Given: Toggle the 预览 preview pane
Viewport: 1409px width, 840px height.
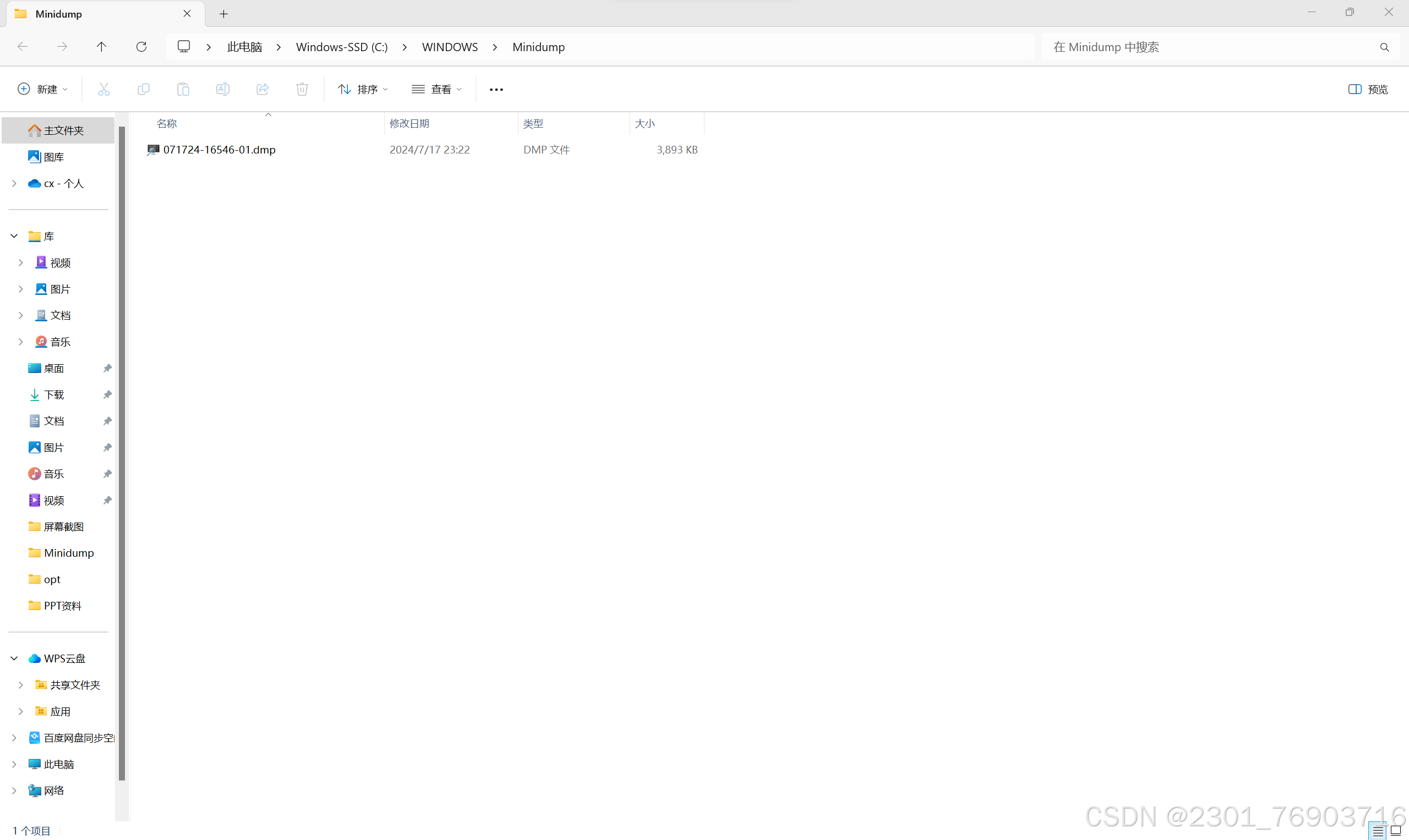Looking at the screenshot, I should point(1368,89).
